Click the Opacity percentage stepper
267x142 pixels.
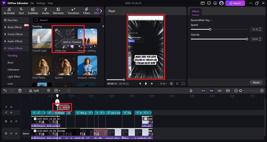[260, 39]
